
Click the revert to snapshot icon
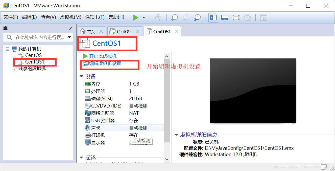pyautogui.click(x=186, y=17)
